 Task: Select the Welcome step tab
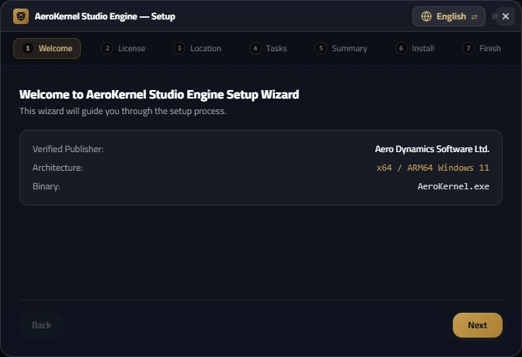[x=47, y=48]
